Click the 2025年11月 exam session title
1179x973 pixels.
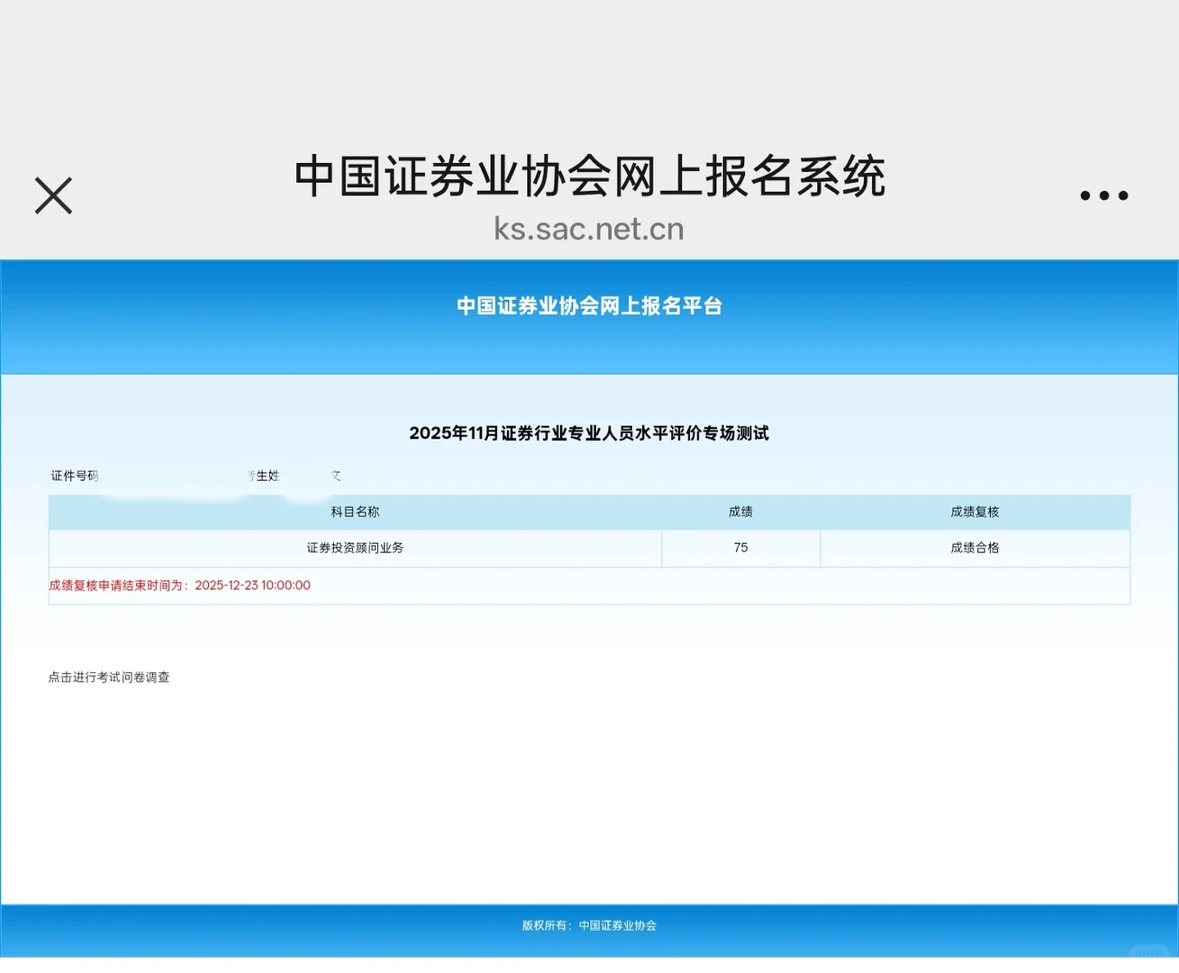[x=589, y=433]
